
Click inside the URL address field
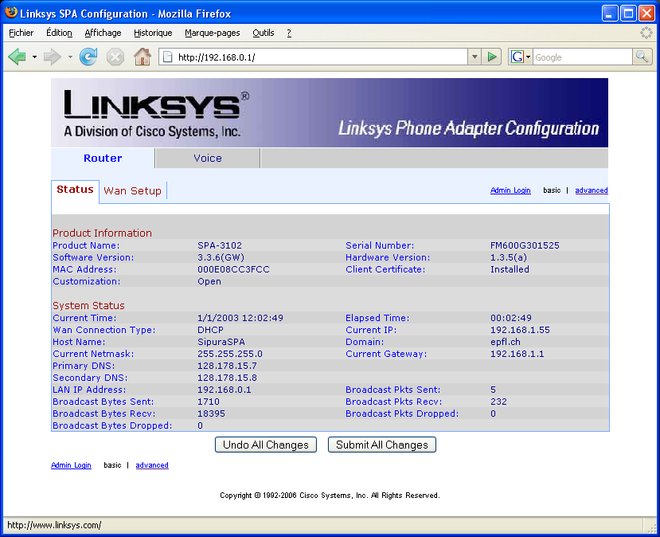point(318,57)
